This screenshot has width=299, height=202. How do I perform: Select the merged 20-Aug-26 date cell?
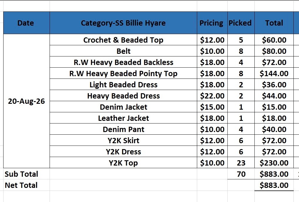(26, 101)
